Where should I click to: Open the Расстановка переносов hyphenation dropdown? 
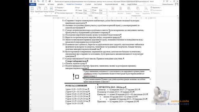coord(64,13)
